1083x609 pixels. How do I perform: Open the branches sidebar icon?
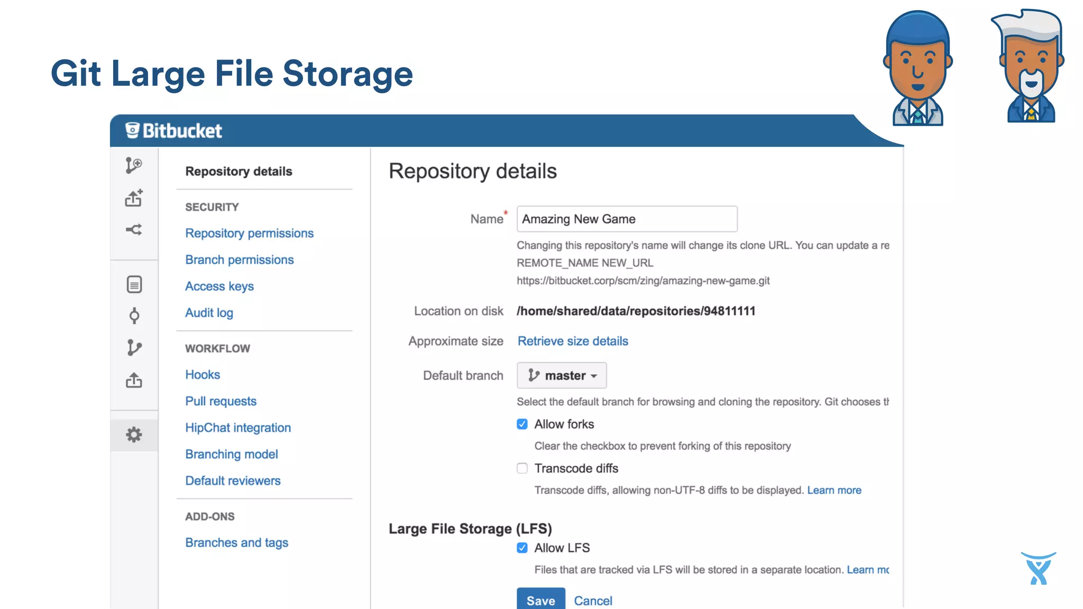[134, 348]
